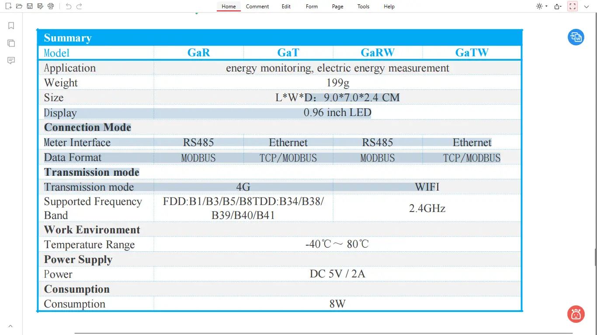Open the brightness theme dropdown

pos(541,6)
